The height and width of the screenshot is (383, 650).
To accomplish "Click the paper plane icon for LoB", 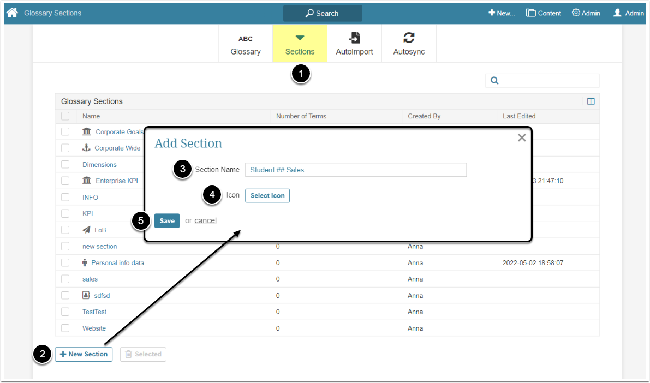I will [x=86, y=230].
